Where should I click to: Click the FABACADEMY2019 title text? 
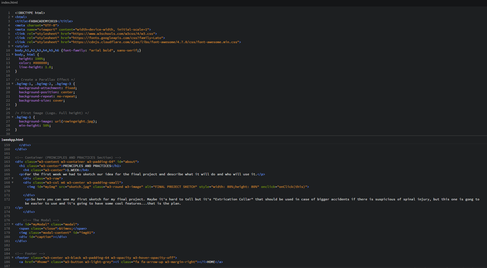[43, 21]
